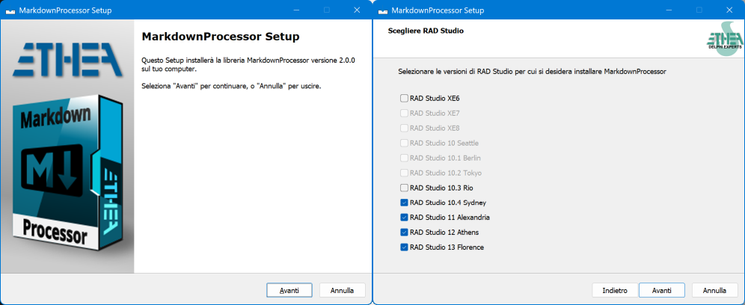
Task: Click the Ethea Delphi Experts logo in the header
Action: tap(725, 38)
